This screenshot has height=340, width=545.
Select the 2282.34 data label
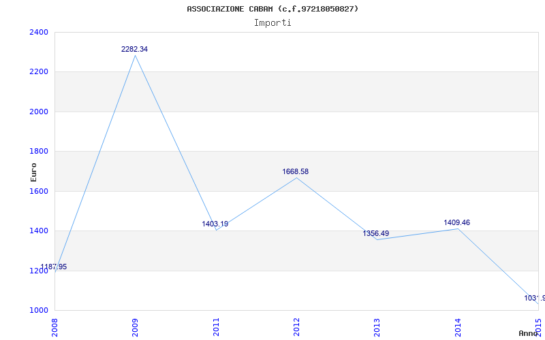pos(134,49)
